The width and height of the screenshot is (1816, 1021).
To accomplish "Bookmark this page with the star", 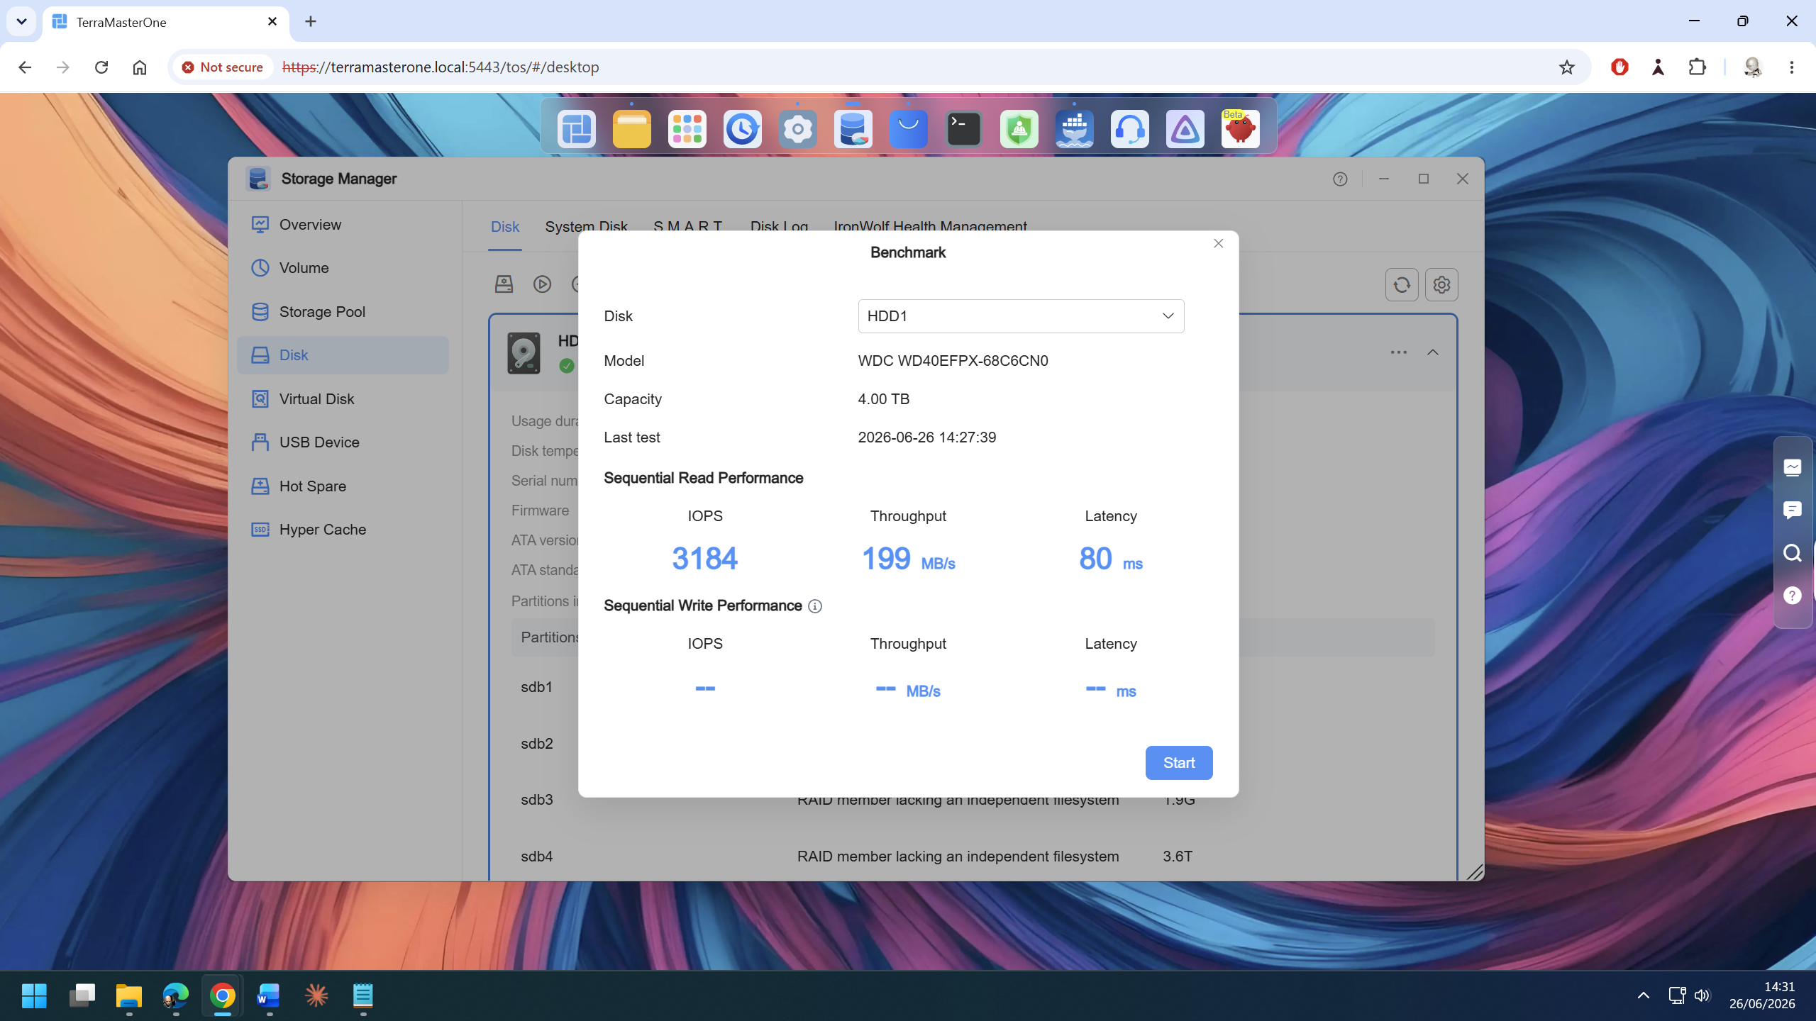I will tap(1567, 67).
